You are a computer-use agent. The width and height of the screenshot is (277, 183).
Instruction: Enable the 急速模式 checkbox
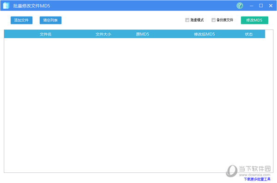(x=187, y=20)
